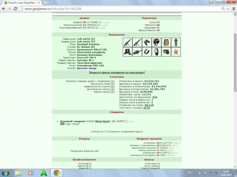Click the first Colt m636 rifle icon
This screenshot has width=237, height=177.
pyautogui.click(x=127, y=42)
